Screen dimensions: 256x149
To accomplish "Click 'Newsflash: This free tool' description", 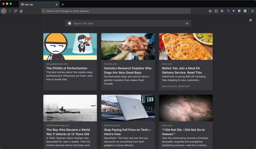I will pos(126,142).
